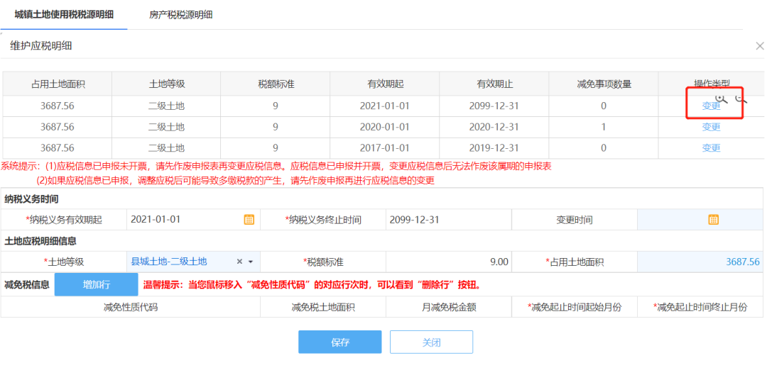Click the 操作类型 column header
The height and width of the screenshot is (375, 767).
(x=712, y=84)
